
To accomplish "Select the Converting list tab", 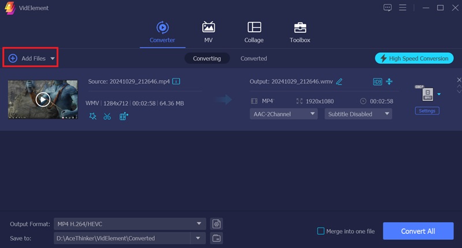I will pyautogui.click(x=207, y=59).
